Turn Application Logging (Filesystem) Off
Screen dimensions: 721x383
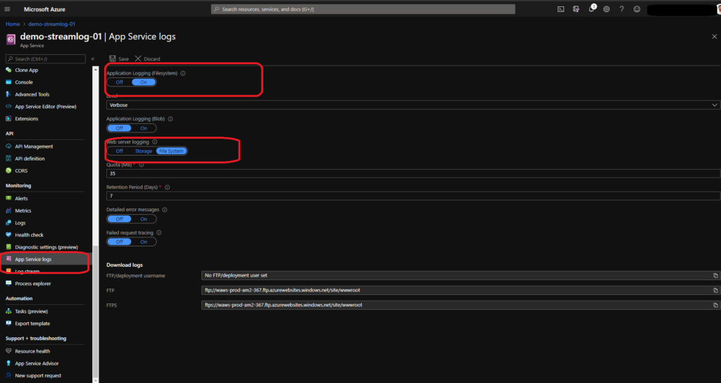120,82
